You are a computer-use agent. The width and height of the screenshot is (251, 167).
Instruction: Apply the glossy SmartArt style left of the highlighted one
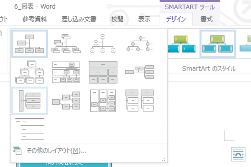click(x=182, y=43)
